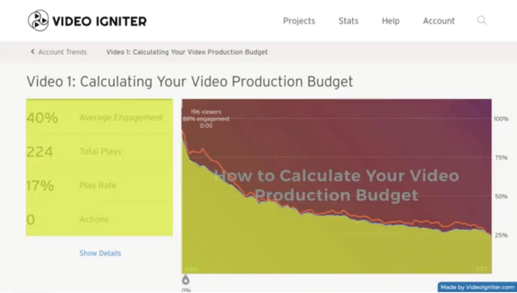This screenshot has width=517, height=293.
Task: Open the Projects menu item
Action: (299, 21)
